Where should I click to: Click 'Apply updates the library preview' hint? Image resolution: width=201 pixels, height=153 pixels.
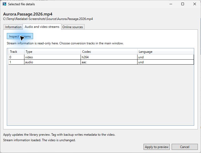coord(59,135)
